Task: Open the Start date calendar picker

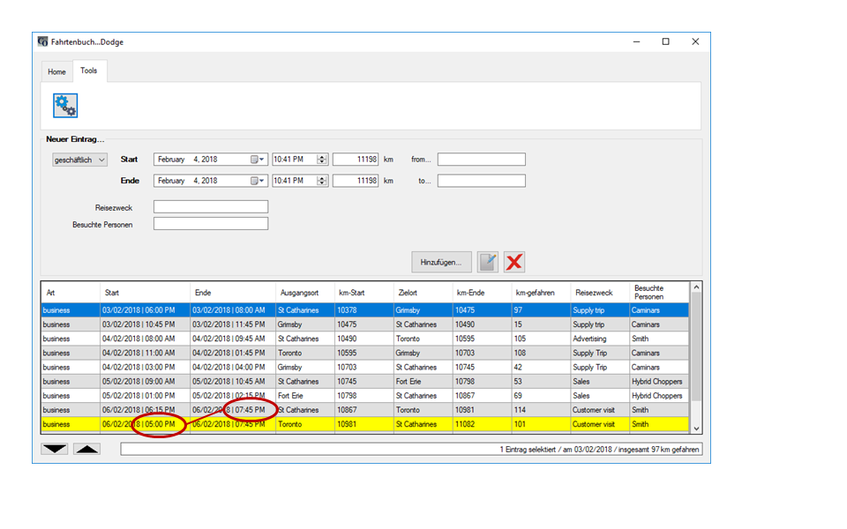Action: tap(258, 160)
